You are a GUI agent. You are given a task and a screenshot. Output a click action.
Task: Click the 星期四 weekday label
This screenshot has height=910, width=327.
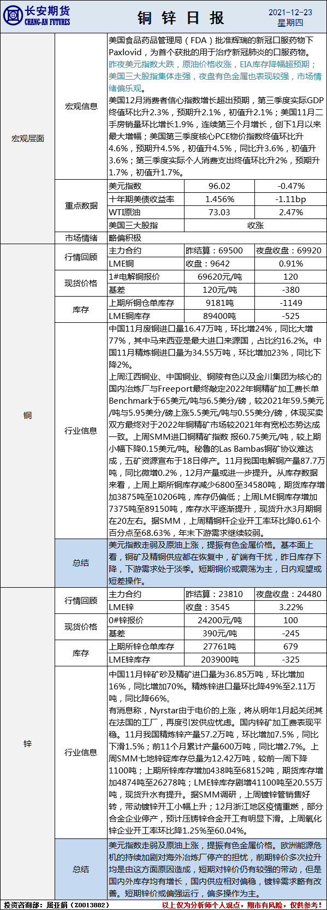(290, 22)
